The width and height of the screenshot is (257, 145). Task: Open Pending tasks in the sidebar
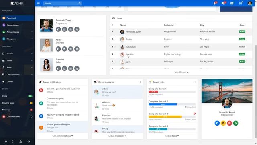17,103
